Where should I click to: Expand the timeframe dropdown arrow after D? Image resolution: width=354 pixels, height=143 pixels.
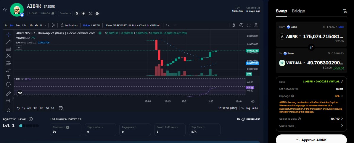pyautogui.click(x=45, y=25)
